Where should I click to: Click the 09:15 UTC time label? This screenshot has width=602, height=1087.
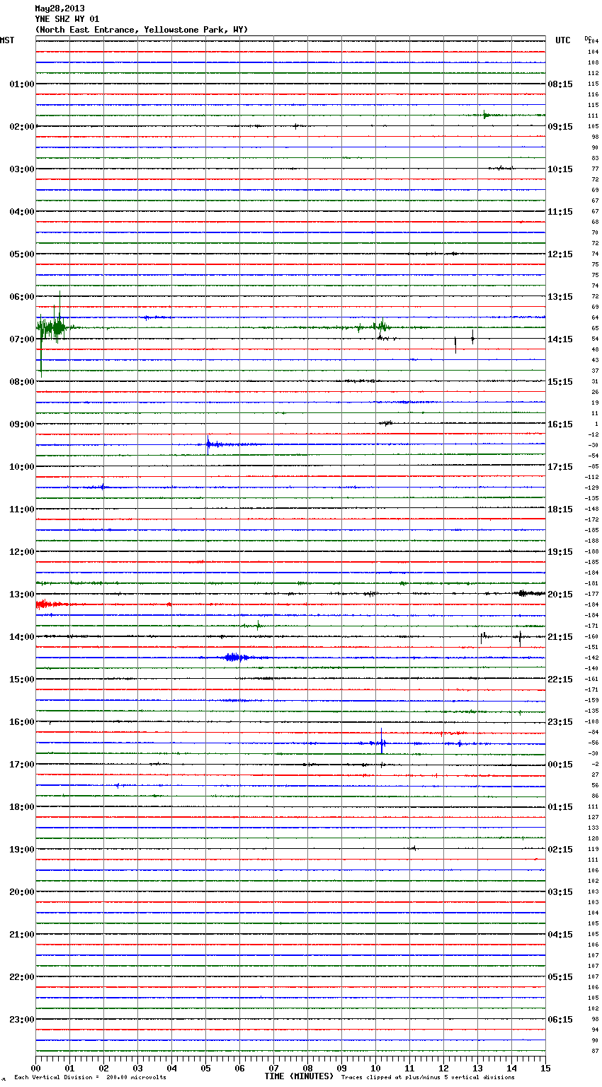[560, 127]
